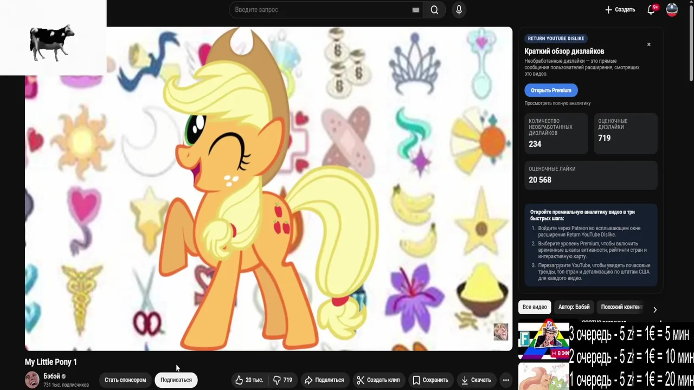Open the account avatar menu
Screen dimensions: 694x390
[x=672, y=10]
